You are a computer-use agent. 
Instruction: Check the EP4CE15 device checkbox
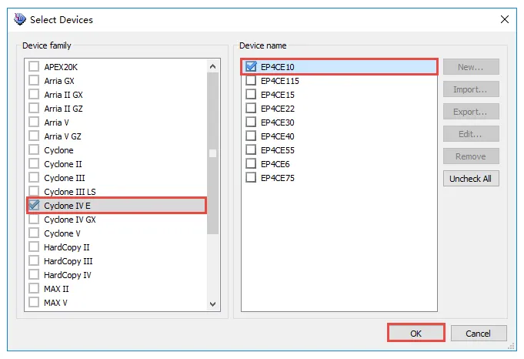tap(251, 94)
